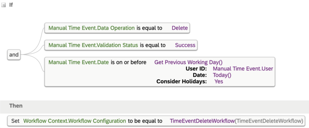
Task: Select Manual Time Event.Validation Status field
Action: point(93,45)
